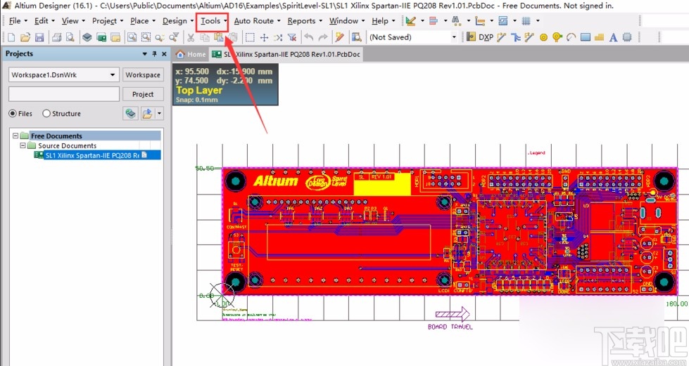Place a via icon
The height and width of the screenshot is (366, 689).
click(557, 37)
